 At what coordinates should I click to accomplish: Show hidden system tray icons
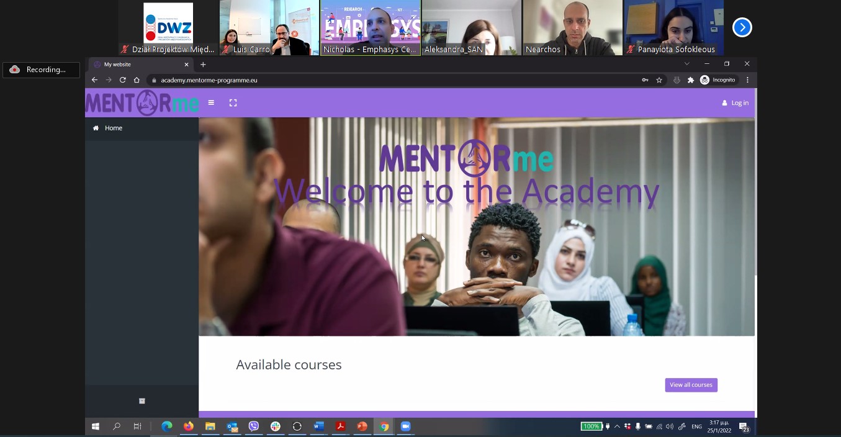point(617,426)
